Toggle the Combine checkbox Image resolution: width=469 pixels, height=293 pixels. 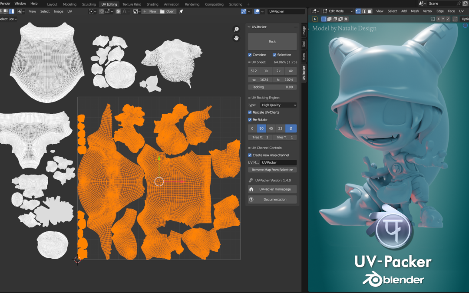tap(250, 55)
